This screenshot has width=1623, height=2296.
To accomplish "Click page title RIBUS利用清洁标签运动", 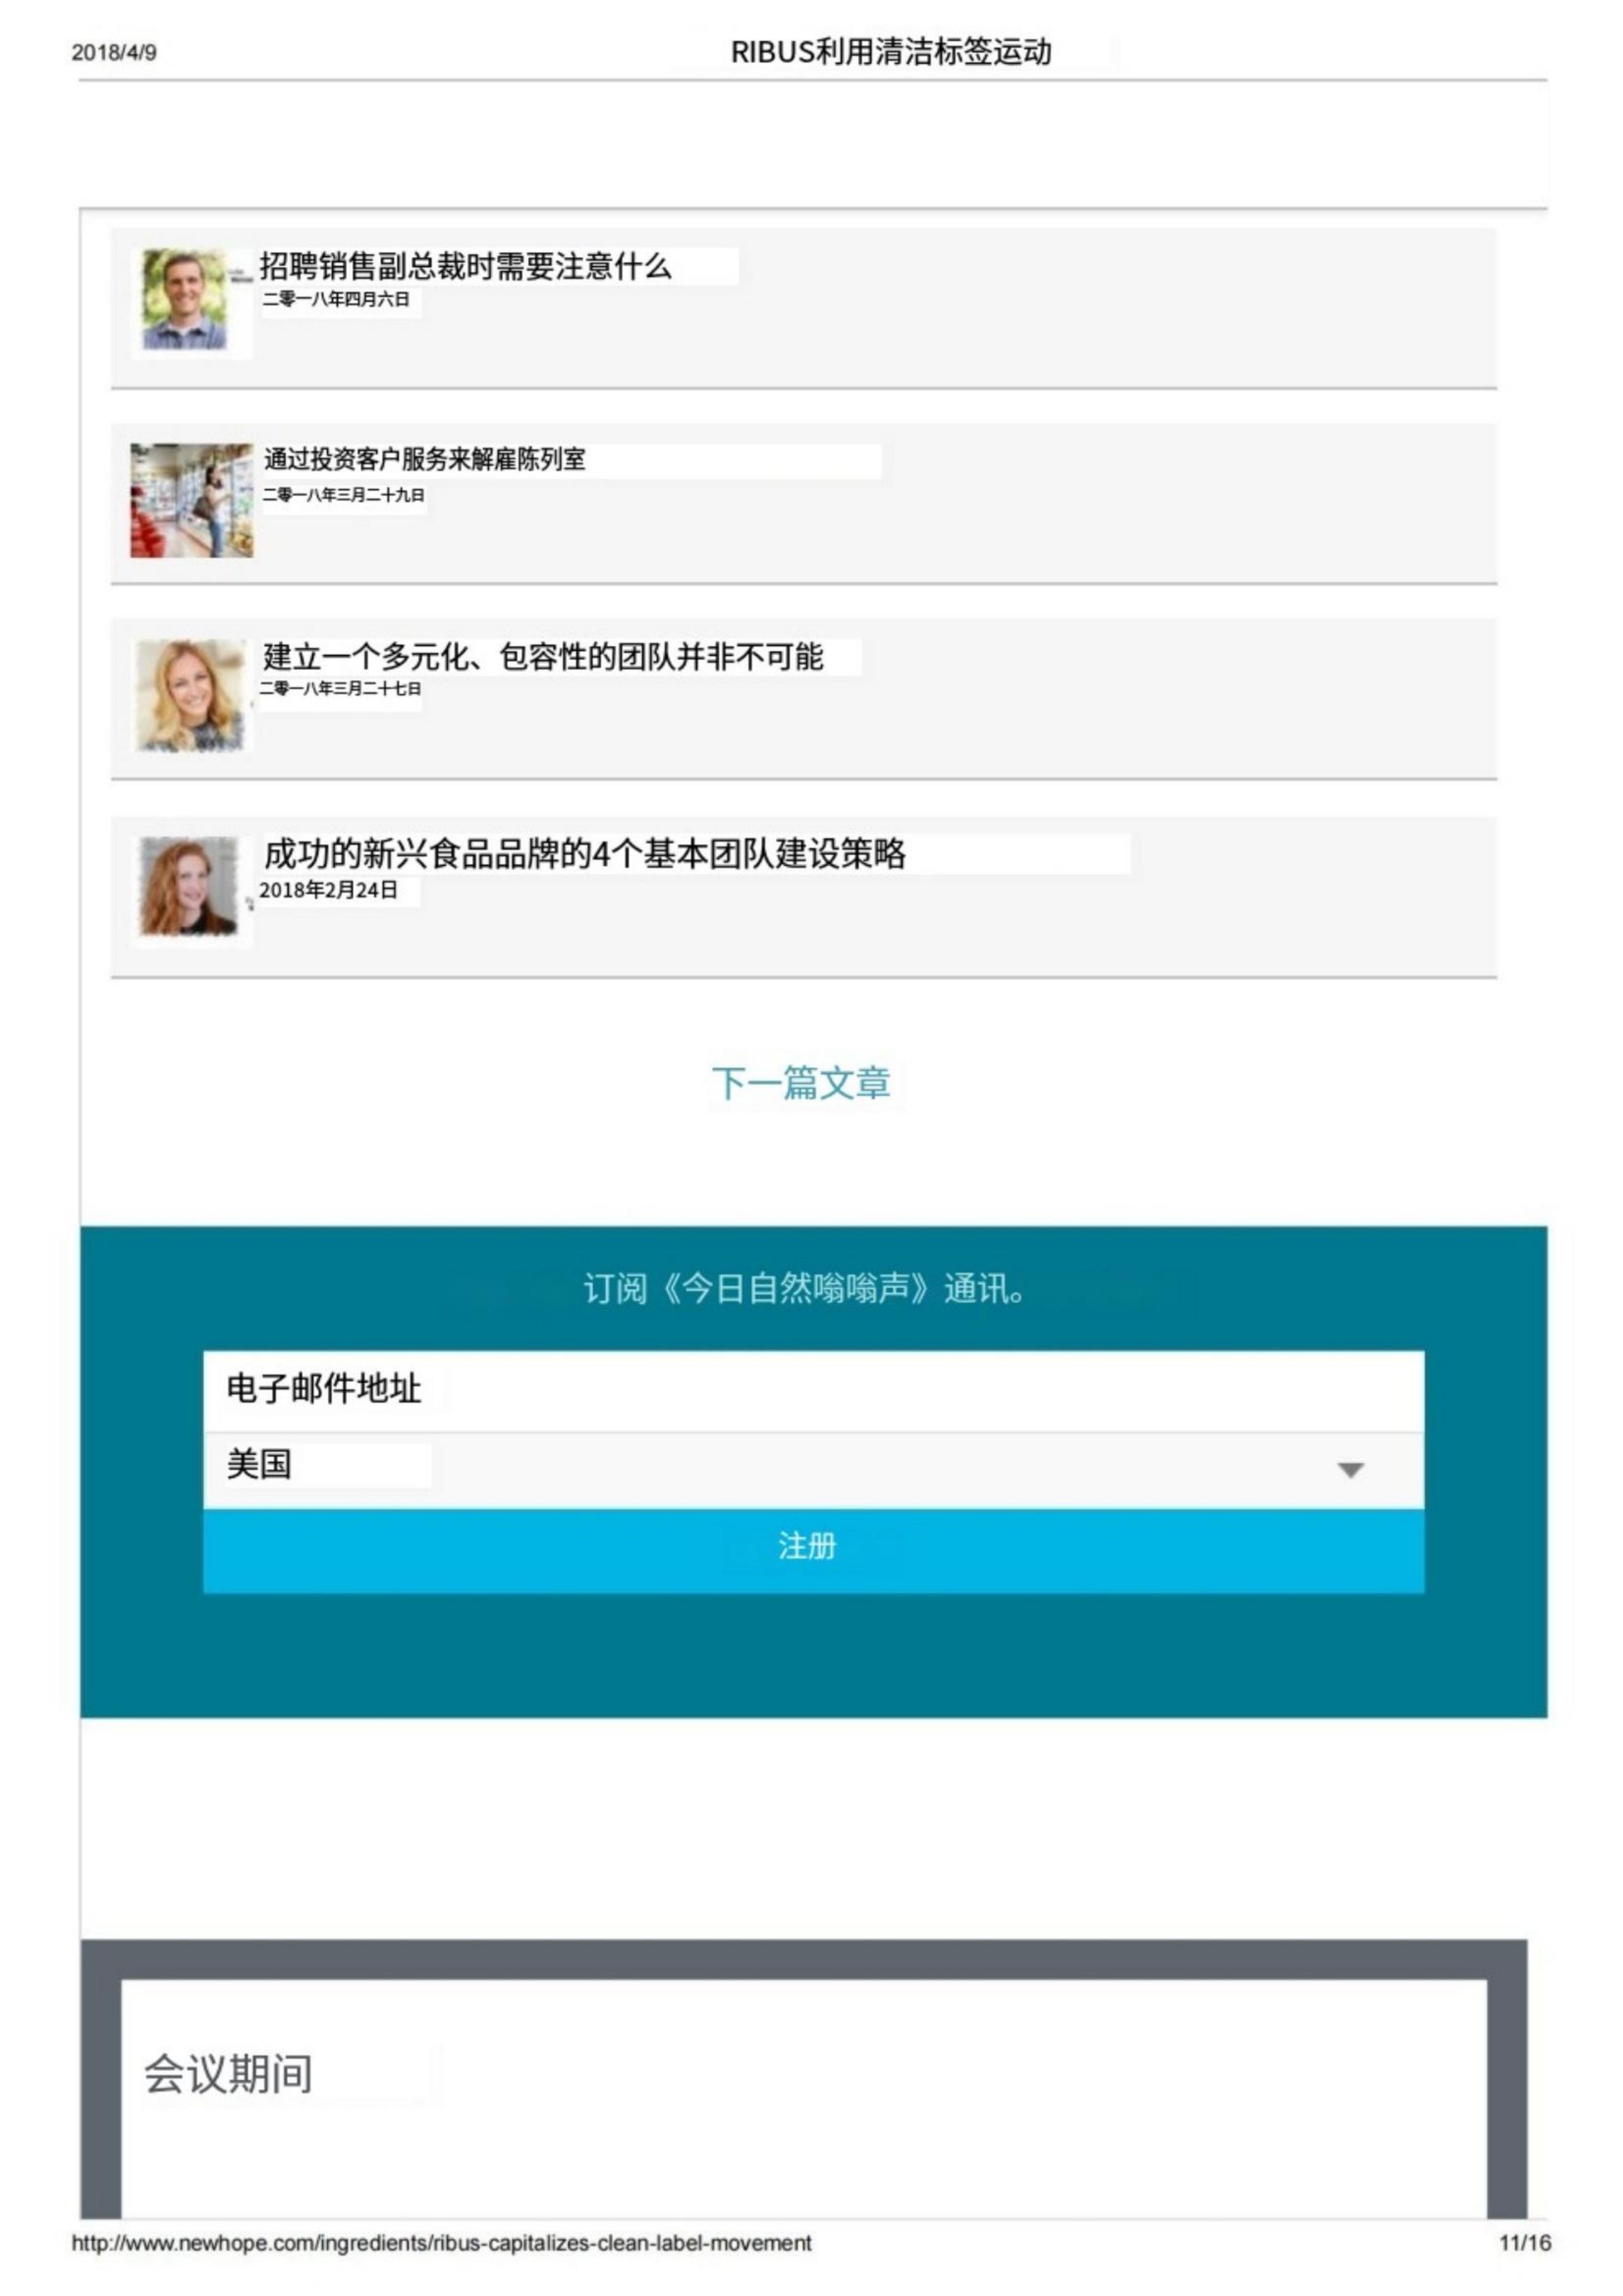I will [x=891, y=52].
